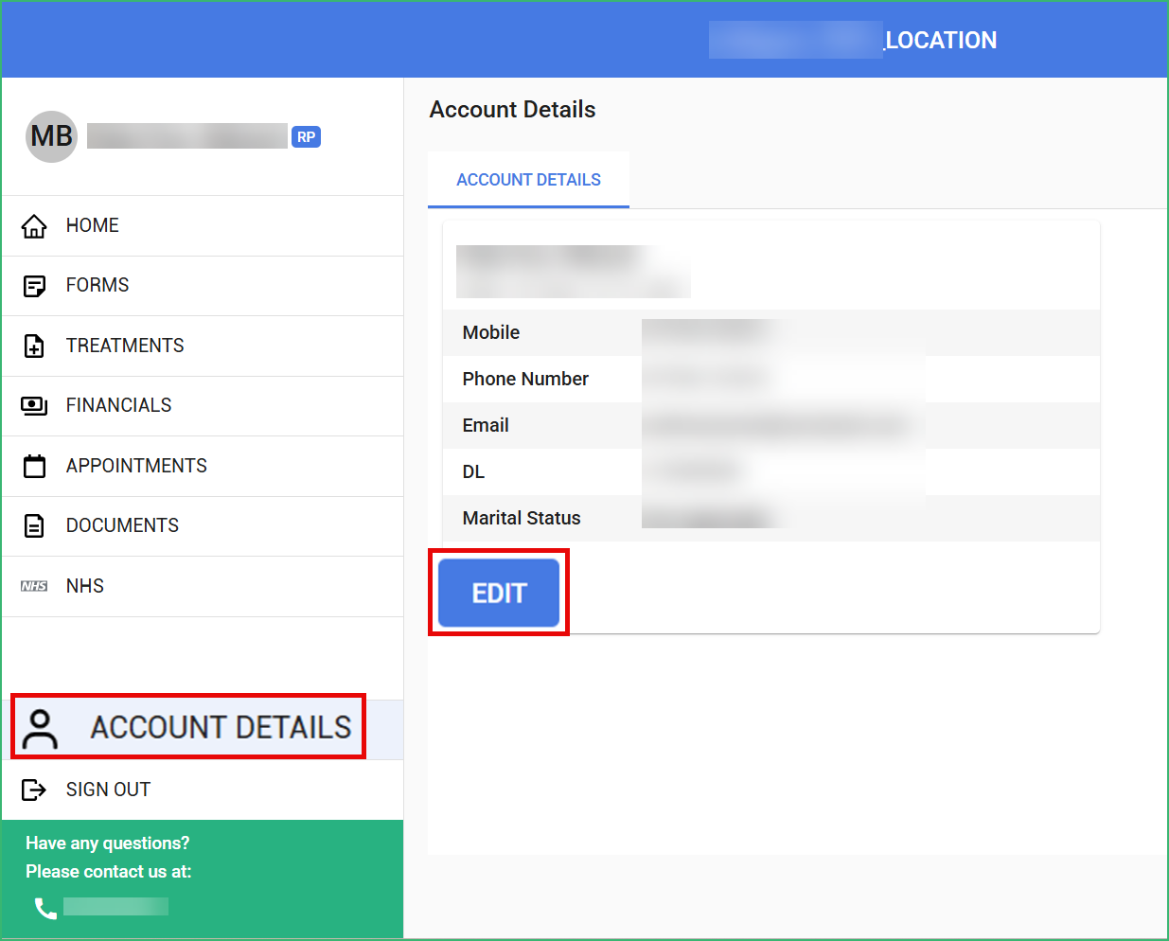This screenshot has width=1169, height=941.
Task: Click the Documents file icon
Action: tap(34, 526)
